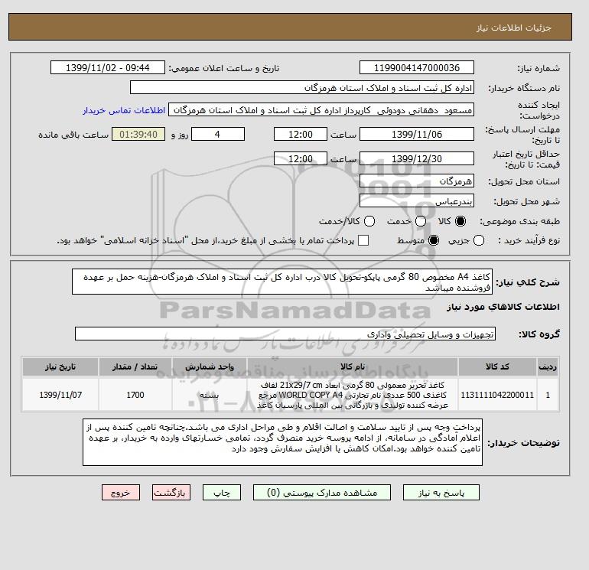Screen dimensions: 589x570
Task: Click the بازگشت button
Action: (171, 493)
